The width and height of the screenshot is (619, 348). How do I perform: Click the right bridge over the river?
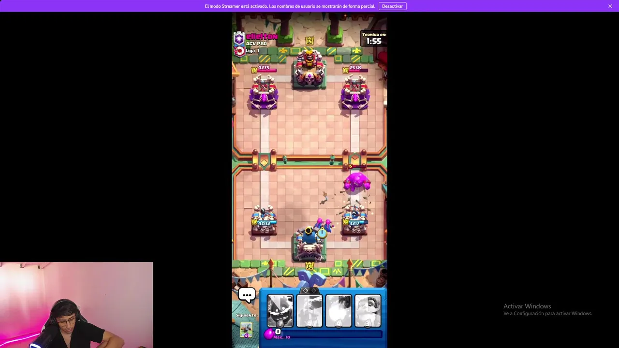(355, 159)
